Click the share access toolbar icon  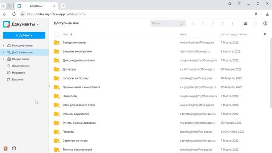coord(203,23)
